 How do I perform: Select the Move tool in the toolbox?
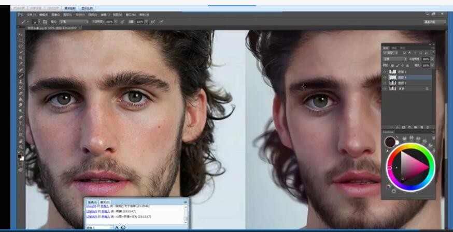click(21, 35)
